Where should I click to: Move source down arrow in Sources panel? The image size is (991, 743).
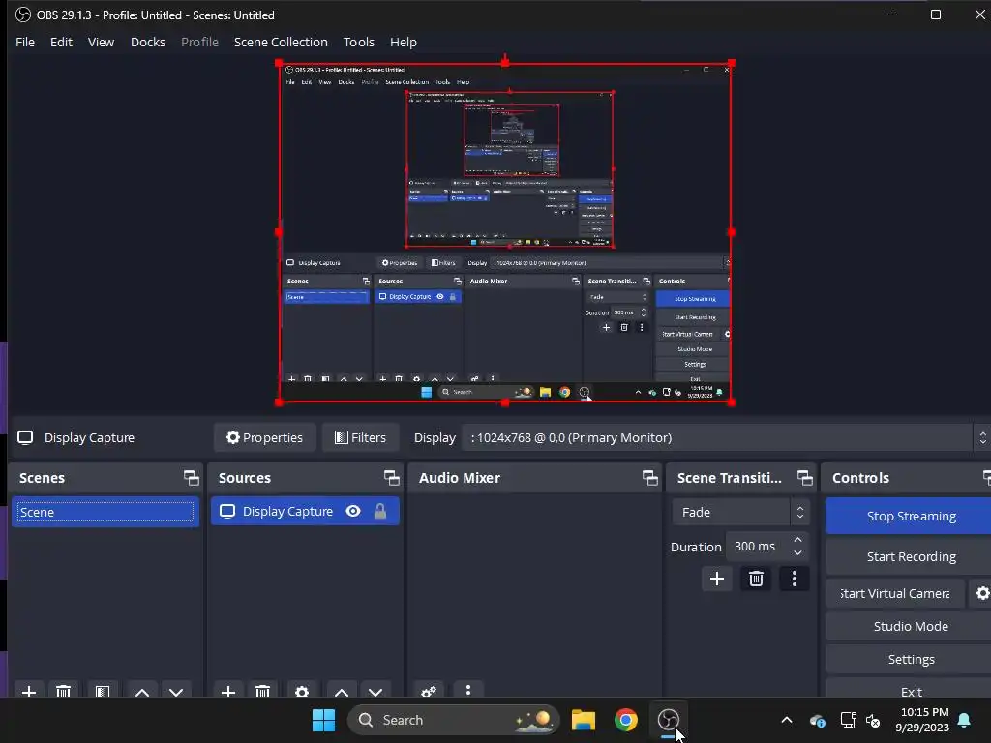pos(375,691)
